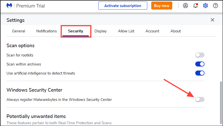Open the Allow List tab
The width and height of the screenshot is (223, 126).
click(x=126, y=31)
